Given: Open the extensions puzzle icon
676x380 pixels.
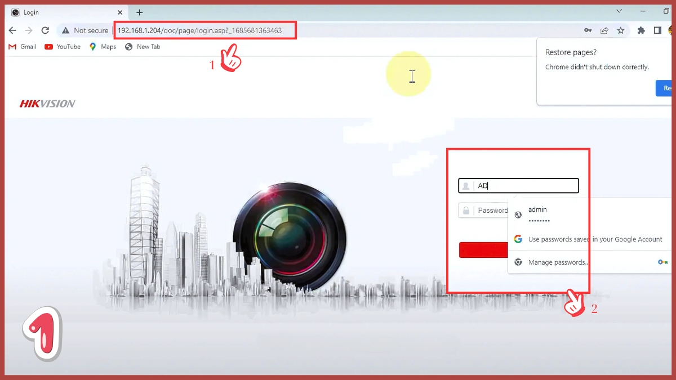Looking at the screenshot, I should [x=641, y=30].
